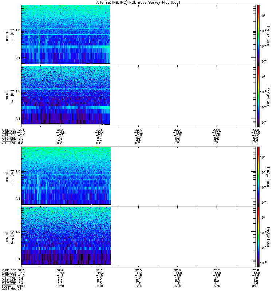Image resolution: width=273 pixels, height=291 pixels.
Task: Click the PSD color bar of THB B-perpendicular panel
Action: pyautogui.click(x=258, y=35)
